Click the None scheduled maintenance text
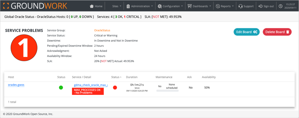 pos(172,86)
